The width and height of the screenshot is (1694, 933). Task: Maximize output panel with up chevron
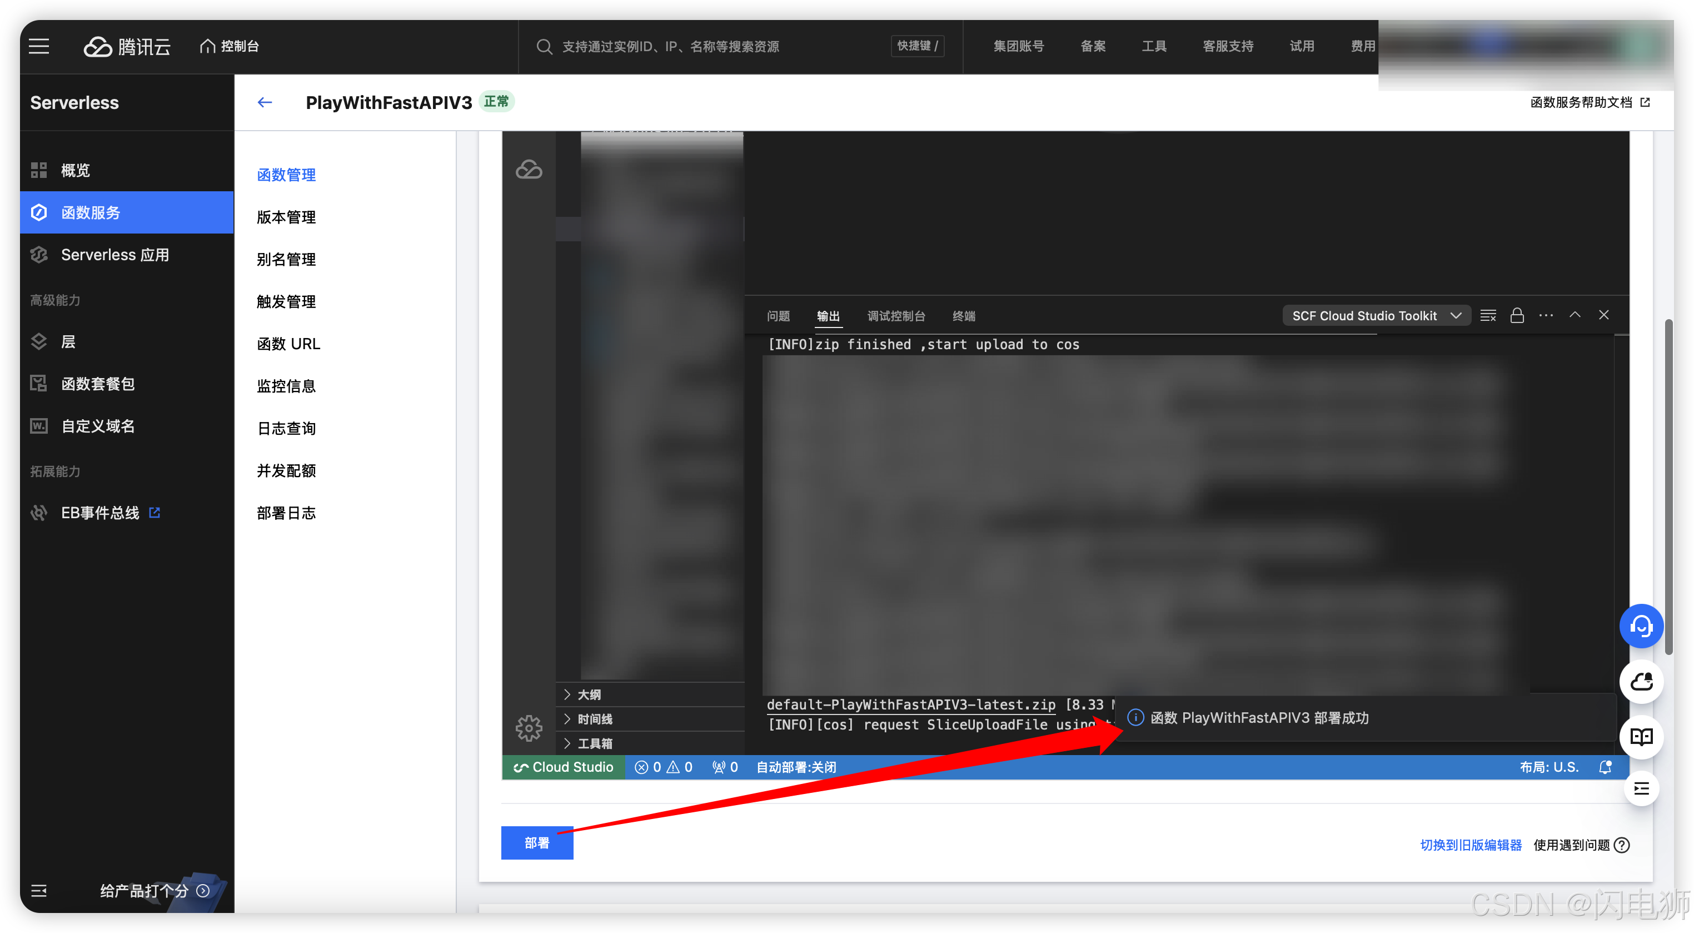pos(1575,315)
